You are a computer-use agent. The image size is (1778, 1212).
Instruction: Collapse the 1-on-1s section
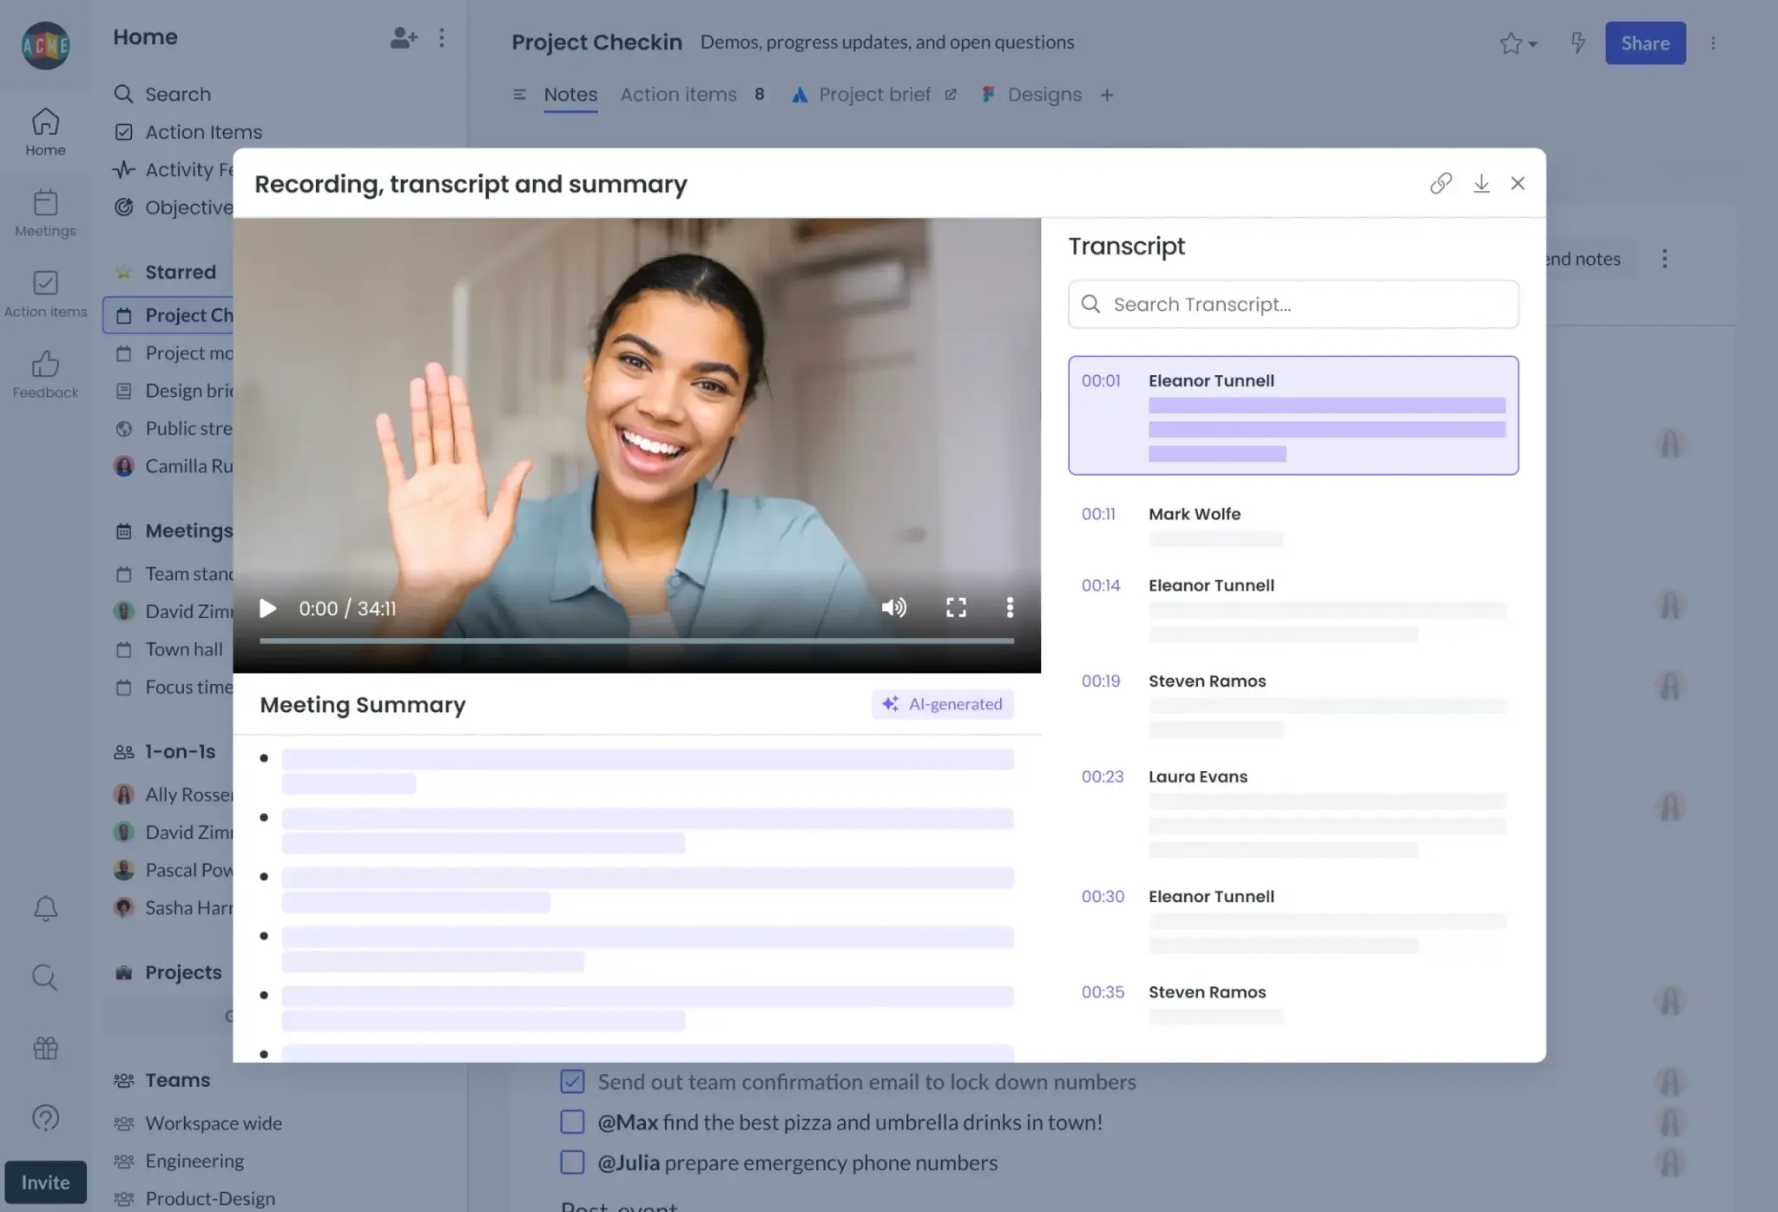(x=165, y=752)
